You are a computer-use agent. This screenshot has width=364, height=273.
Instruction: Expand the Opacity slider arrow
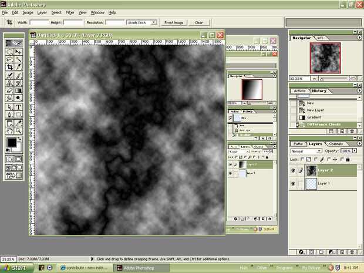tap(354, 151)
